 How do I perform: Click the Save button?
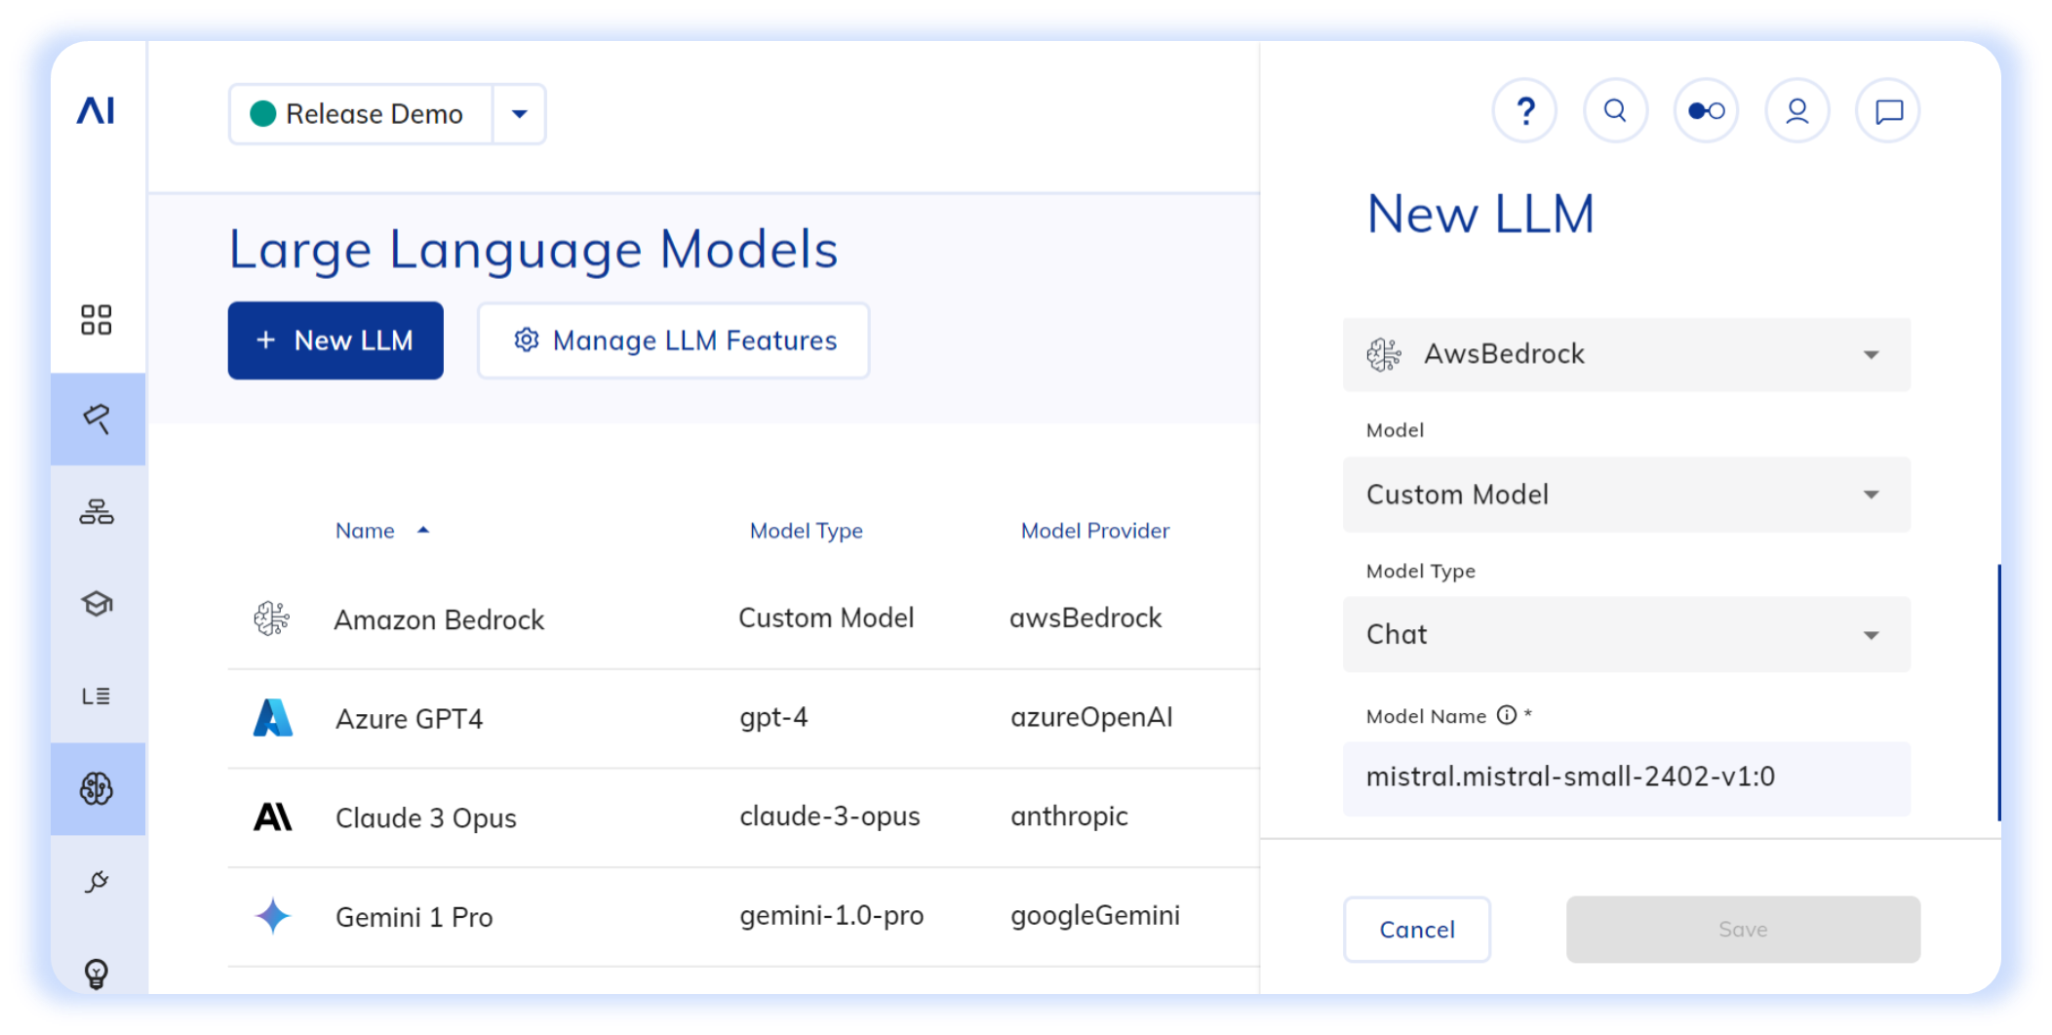click(1744, 930)
